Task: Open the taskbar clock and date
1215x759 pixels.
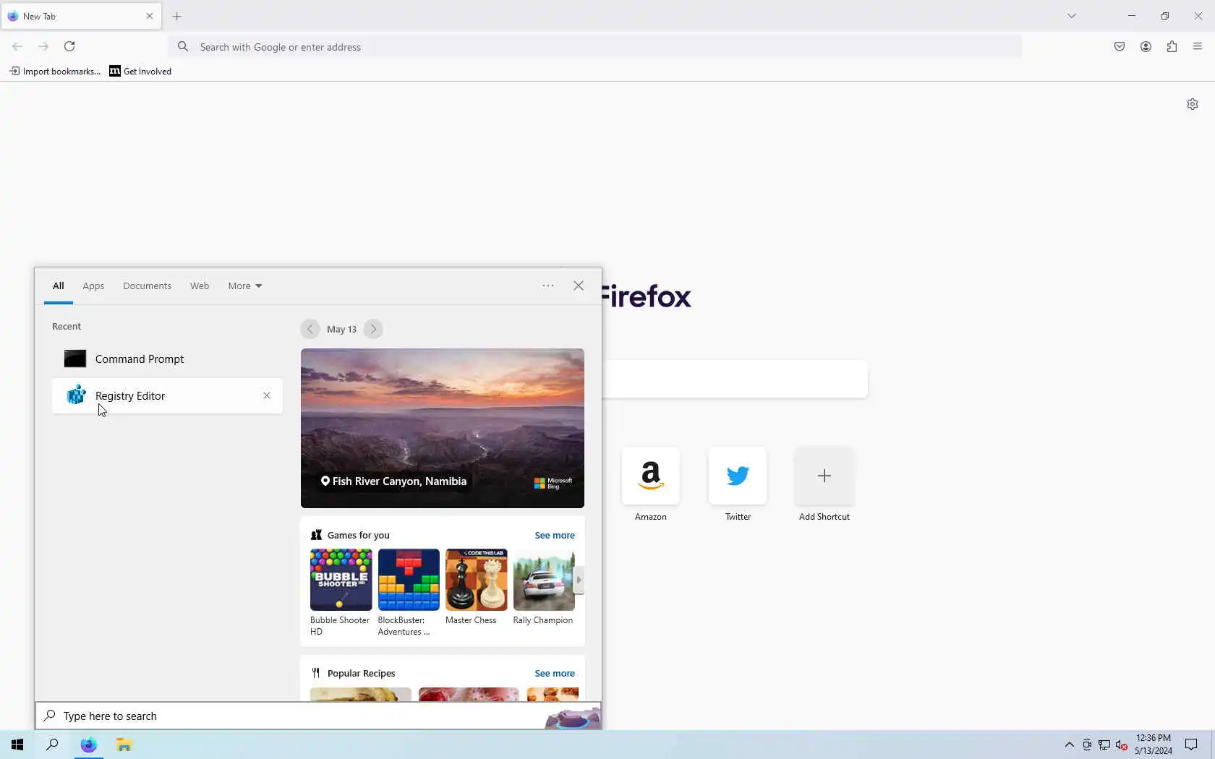Action: [1154, 745]
